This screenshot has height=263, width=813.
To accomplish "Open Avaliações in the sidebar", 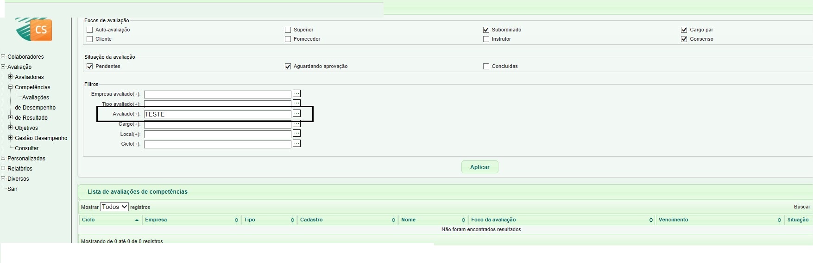I will click(35, 98).
